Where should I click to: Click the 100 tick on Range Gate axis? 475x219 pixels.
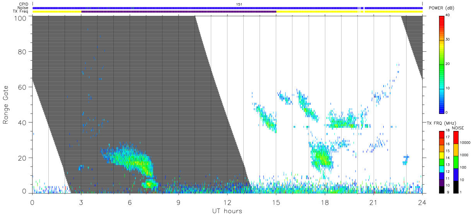(20, 18)
